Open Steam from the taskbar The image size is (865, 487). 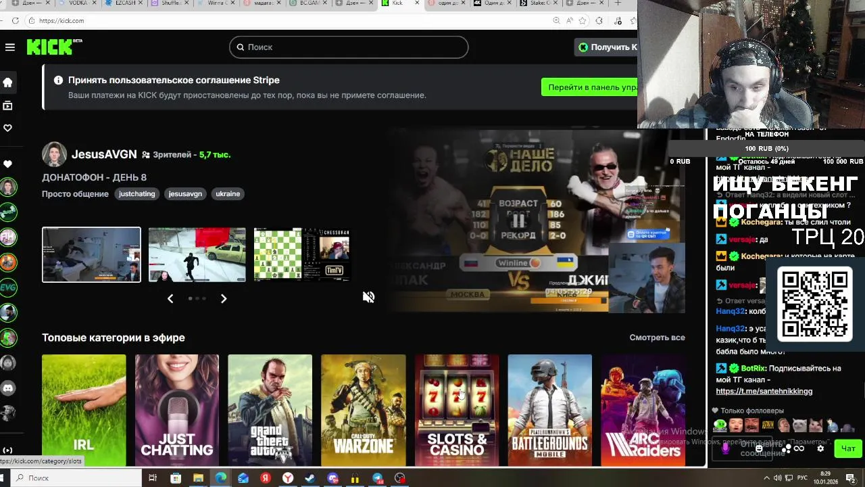click(x=310, y=478)
